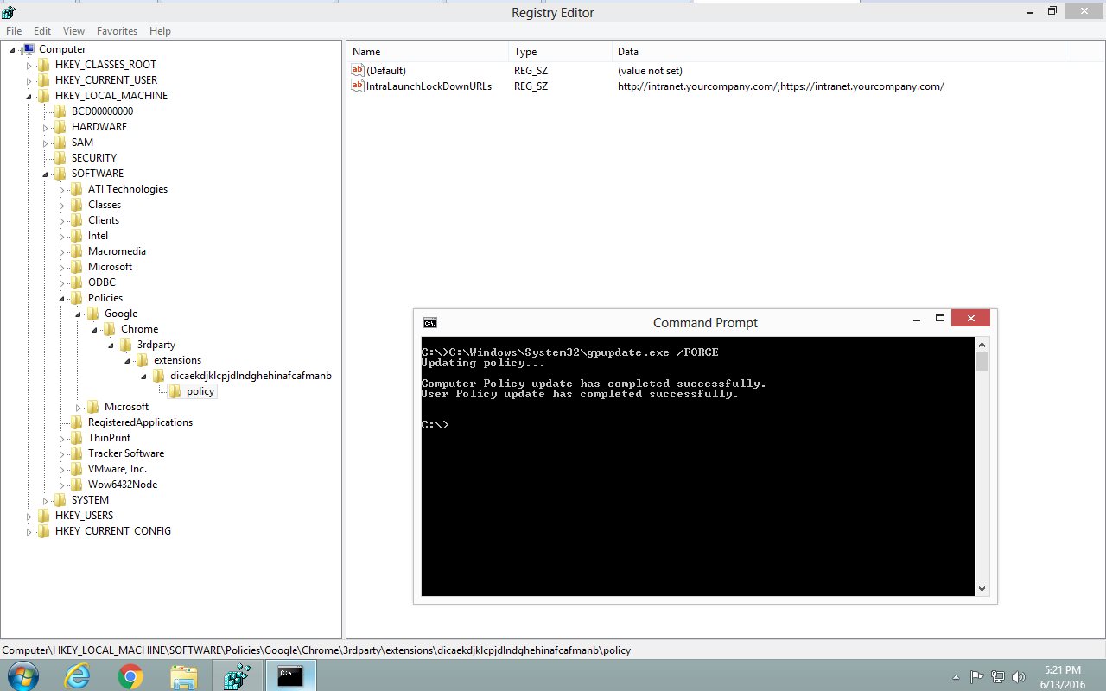The width and height of the screenshot is (1106, 691).
Task: Select the dicaekdjklcpjdlndghehinafcafmanb key
Action: pyautogui.click(x=251, y=376)
